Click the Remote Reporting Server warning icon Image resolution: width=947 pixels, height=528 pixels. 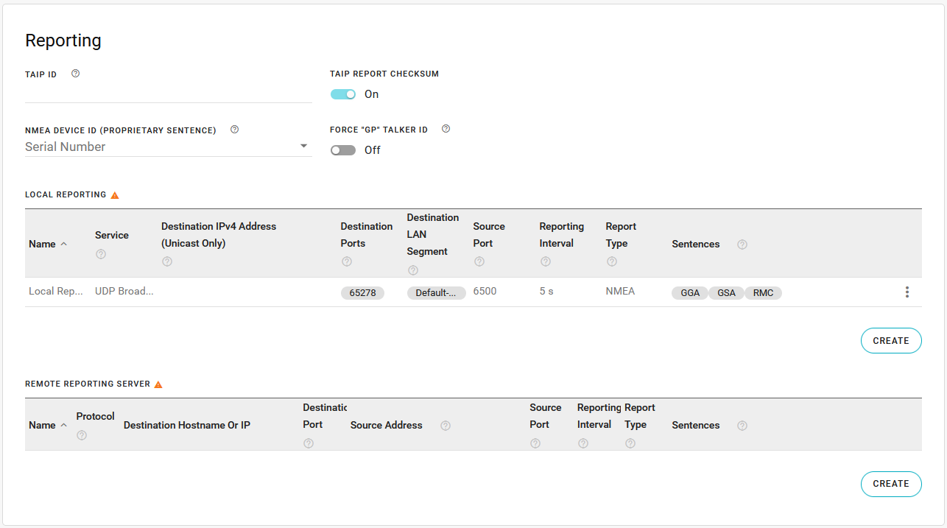[x=158, y=384]
